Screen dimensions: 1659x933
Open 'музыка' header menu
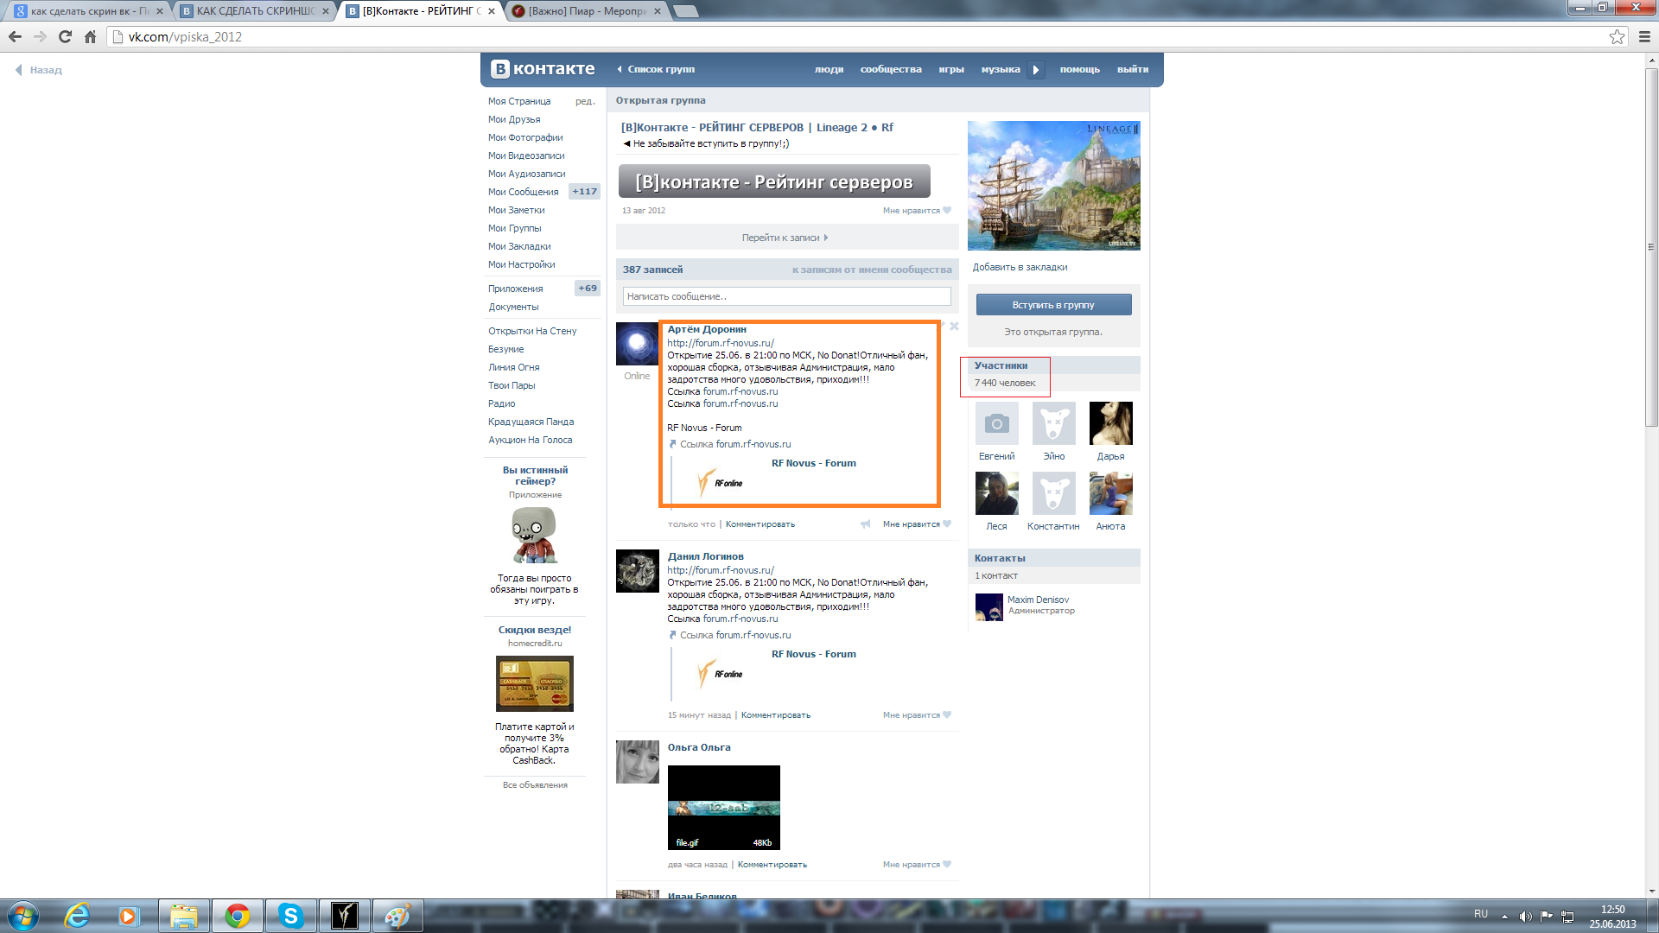[x=1001, y=69]
